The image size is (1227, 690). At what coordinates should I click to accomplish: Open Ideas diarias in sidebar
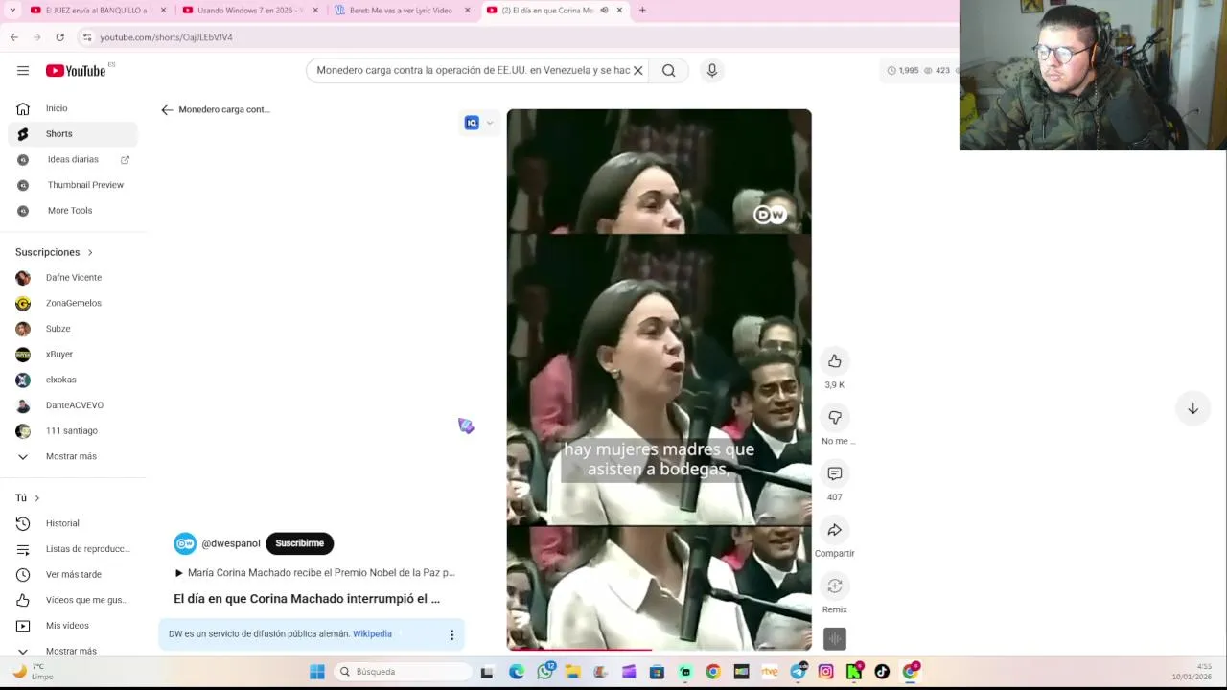73,159
